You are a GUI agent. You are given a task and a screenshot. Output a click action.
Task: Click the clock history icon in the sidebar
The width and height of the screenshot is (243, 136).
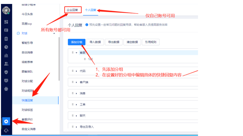(x=6, y=47)
